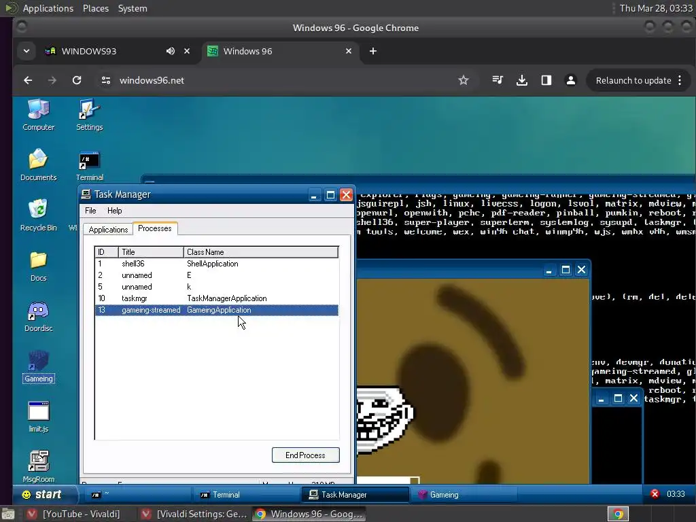Close the WINDOWS93 browser tab

coord(187,51)
